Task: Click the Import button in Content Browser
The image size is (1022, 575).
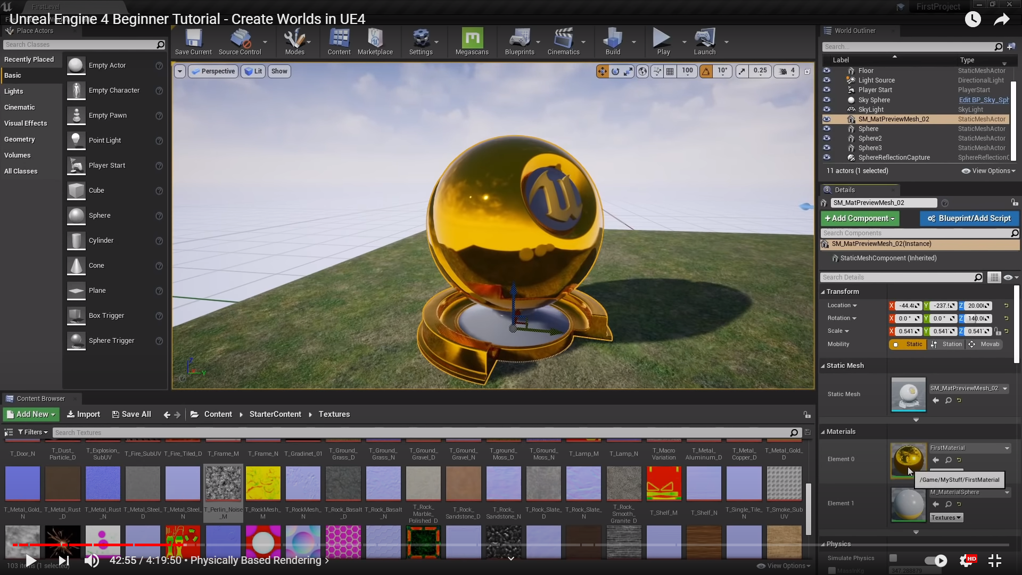Action: 84,414
